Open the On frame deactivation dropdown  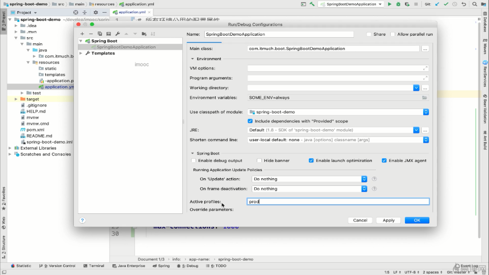pos(364,188)
